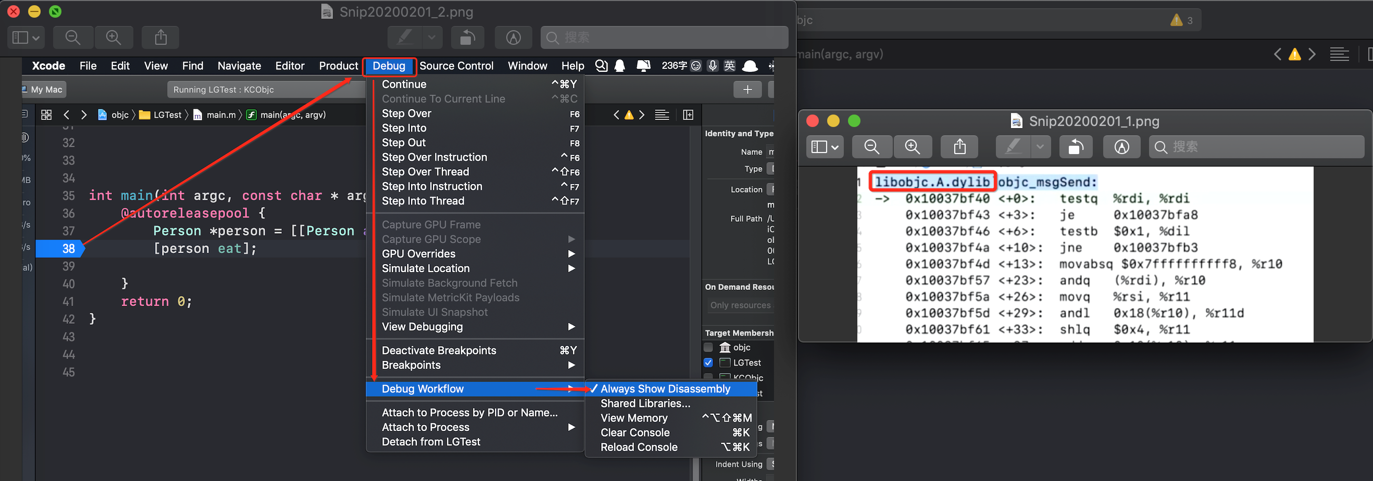Click the "return 0;" code line
This screenshot has height=481, width=1373.
click(x=156, y=301)
